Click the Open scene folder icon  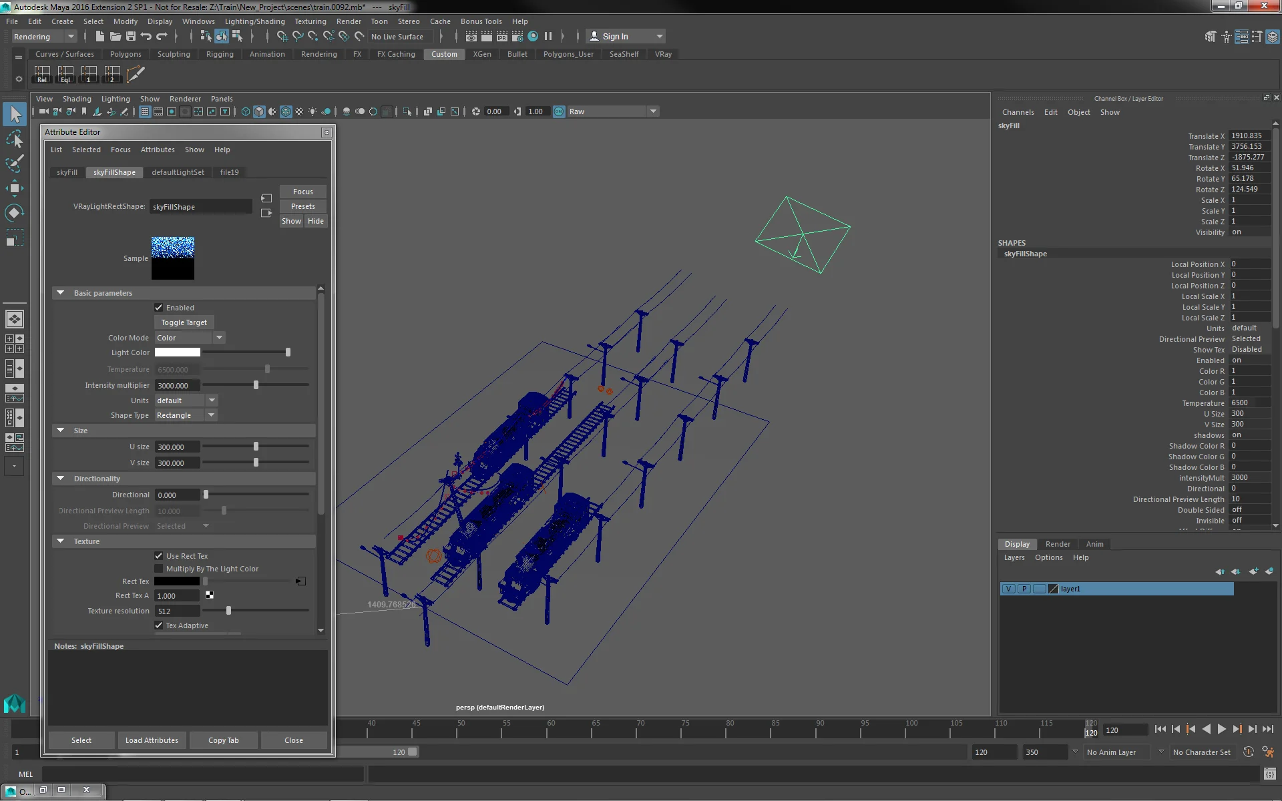coord(115,37)
